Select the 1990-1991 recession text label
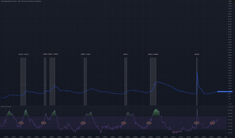235x138 pixels. click(x=85, y=54)
